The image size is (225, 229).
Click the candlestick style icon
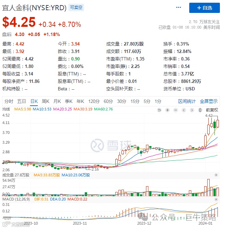click(x=200, y=110)
